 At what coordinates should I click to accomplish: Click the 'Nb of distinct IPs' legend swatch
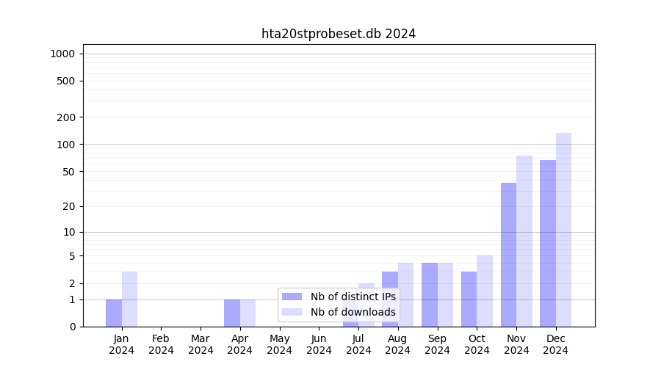point(292,297)
